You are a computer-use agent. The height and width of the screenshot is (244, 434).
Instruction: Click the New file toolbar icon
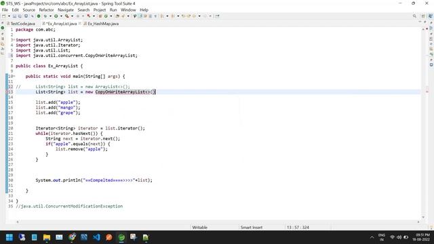tap(4, 16)
